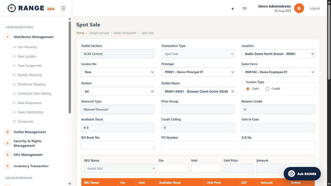Open the Location dropdown
Viewport: 331px width, 186px height.
278,54
